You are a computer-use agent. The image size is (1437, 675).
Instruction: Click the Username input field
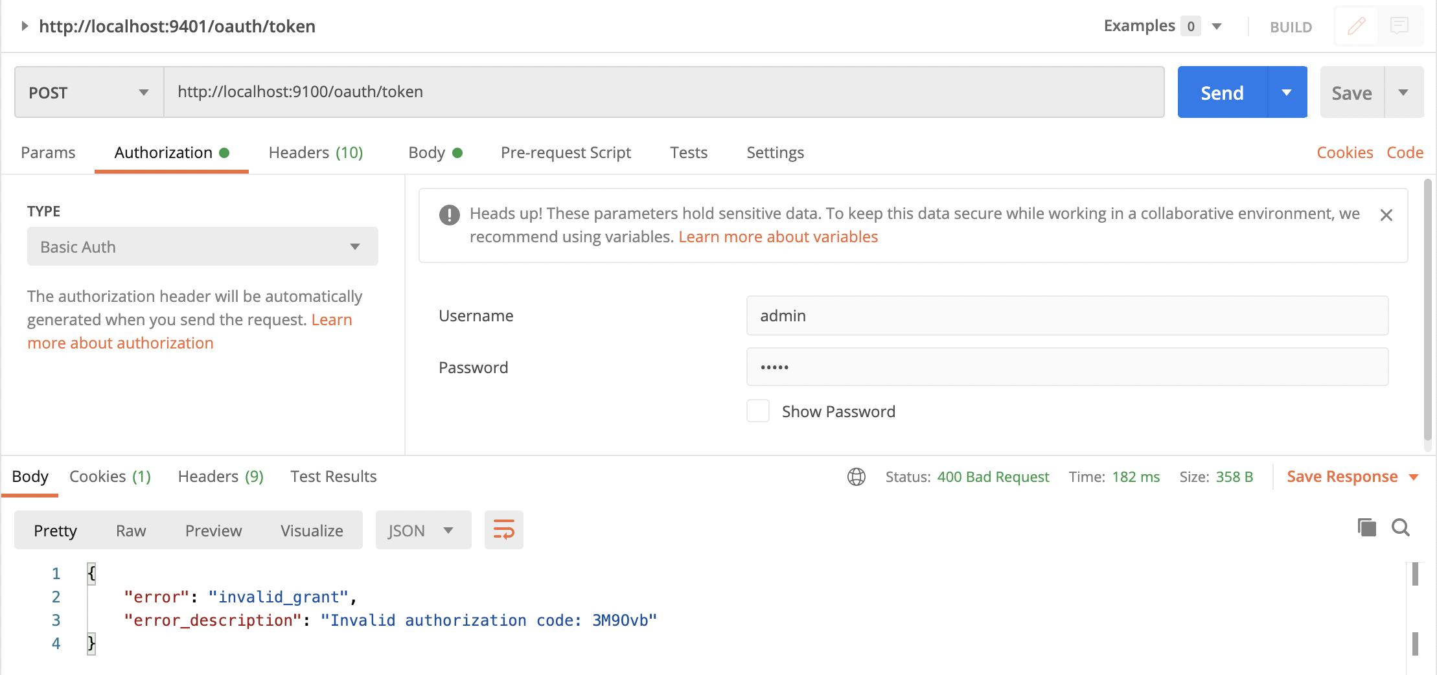click(1066, 315)
